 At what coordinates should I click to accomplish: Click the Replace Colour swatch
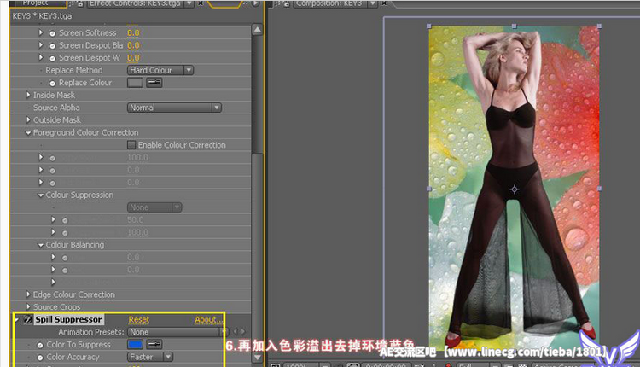(x=135, y=83)
